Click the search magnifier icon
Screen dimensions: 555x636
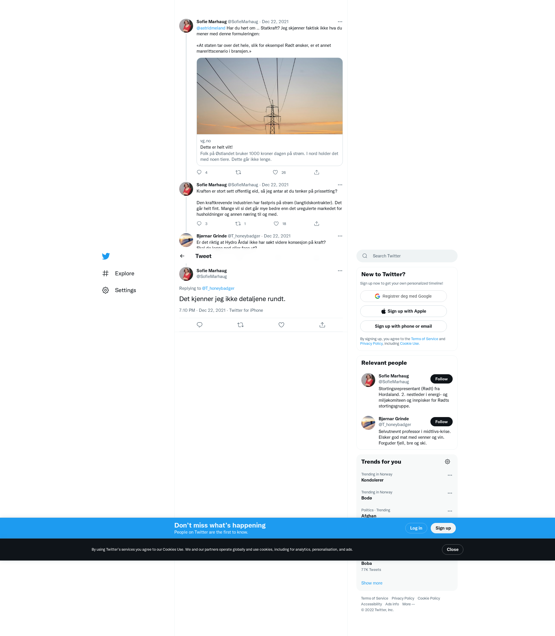(x=365, y=256)
